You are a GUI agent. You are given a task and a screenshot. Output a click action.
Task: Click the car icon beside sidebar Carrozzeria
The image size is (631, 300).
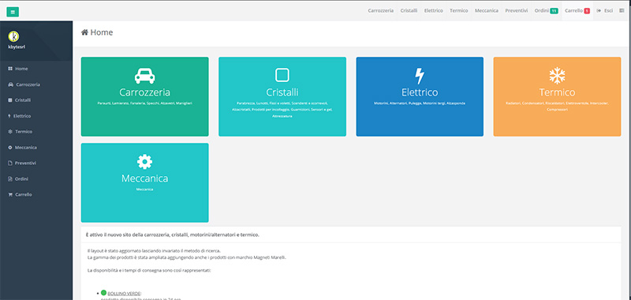click(10, 84)
